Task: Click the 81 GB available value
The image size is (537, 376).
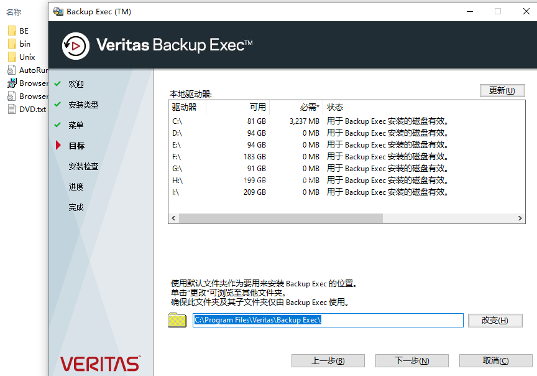Action: coord(257,121)
